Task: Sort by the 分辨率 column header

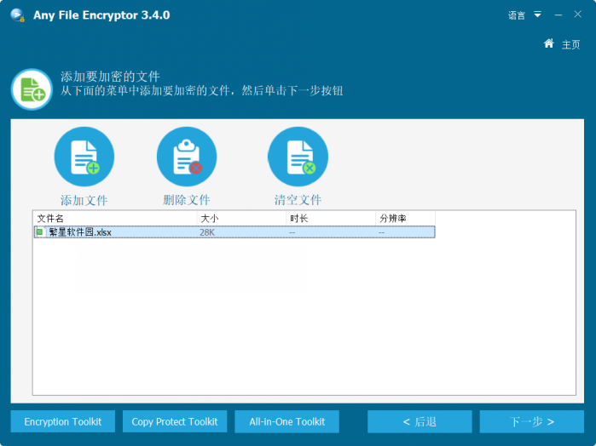Action: click(406, 218)
